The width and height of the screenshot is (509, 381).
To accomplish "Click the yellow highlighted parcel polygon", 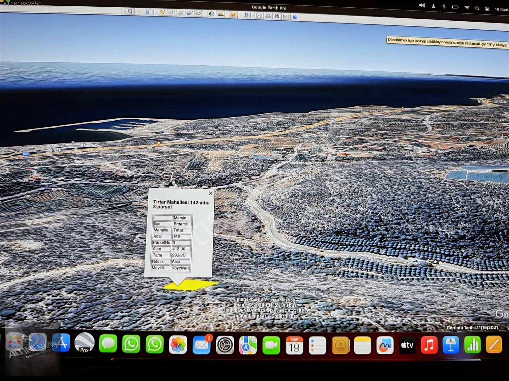I will coord(191,285).
